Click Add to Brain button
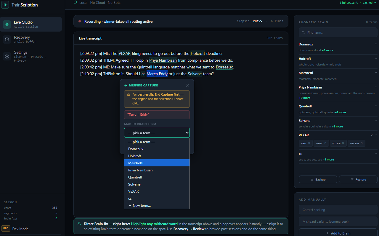 338,233
